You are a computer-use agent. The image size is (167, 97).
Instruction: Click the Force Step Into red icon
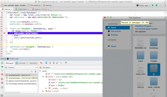[x=53, y=63]
